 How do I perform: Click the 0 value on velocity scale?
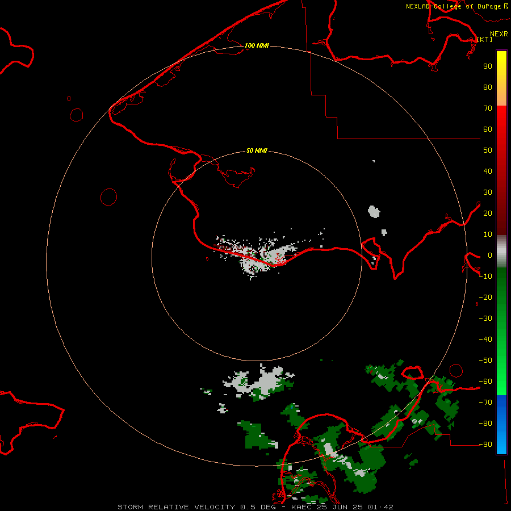(490, 256)
